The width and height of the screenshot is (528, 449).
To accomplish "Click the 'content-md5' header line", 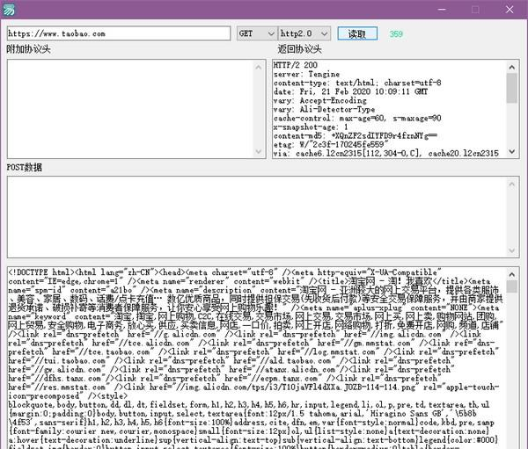I will pos(356,136).
